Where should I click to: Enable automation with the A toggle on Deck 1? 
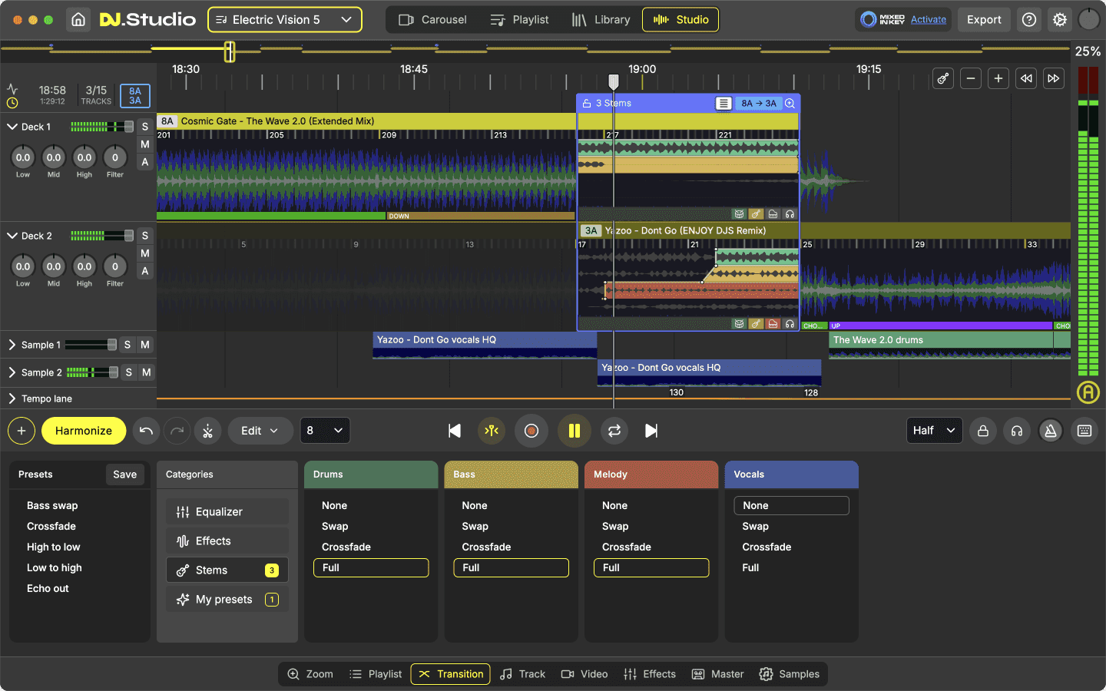[144, 162]
